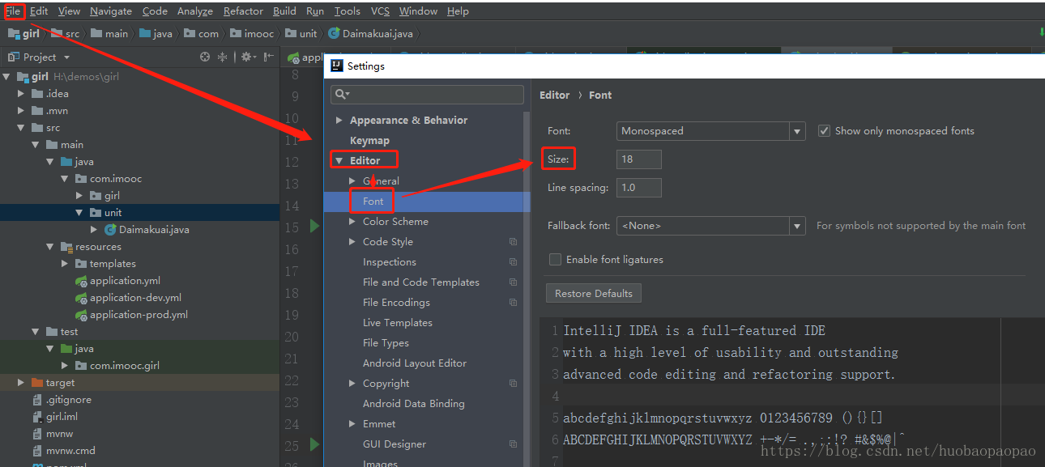Open the Tools menu
This screenshot has height=467, width=1045.
click(347, 11)
